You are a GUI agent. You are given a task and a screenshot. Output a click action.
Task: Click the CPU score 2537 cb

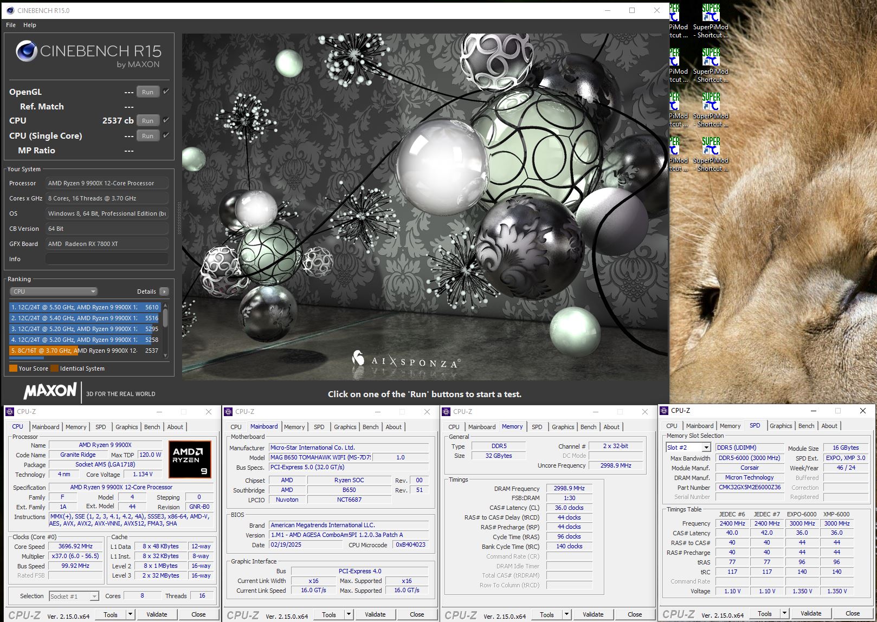click(118, 120)
